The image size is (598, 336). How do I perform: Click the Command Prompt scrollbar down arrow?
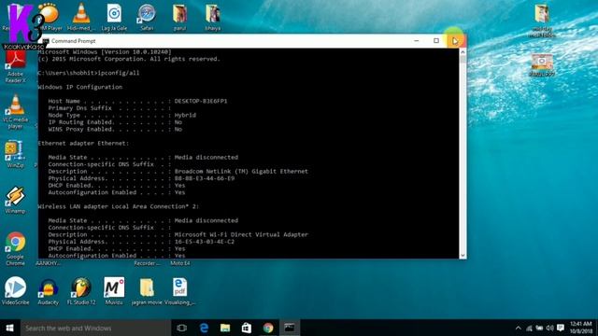click(x=463, y=255)
